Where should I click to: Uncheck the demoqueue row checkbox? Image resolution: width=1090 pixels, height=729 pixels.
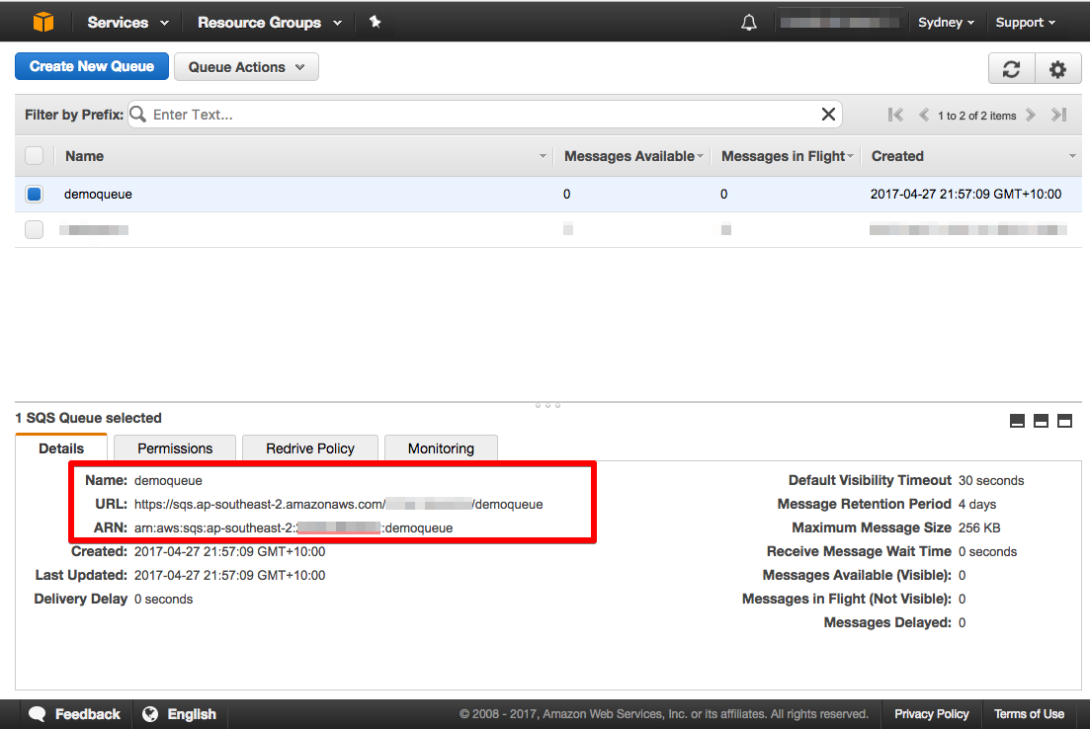point(34,194)
